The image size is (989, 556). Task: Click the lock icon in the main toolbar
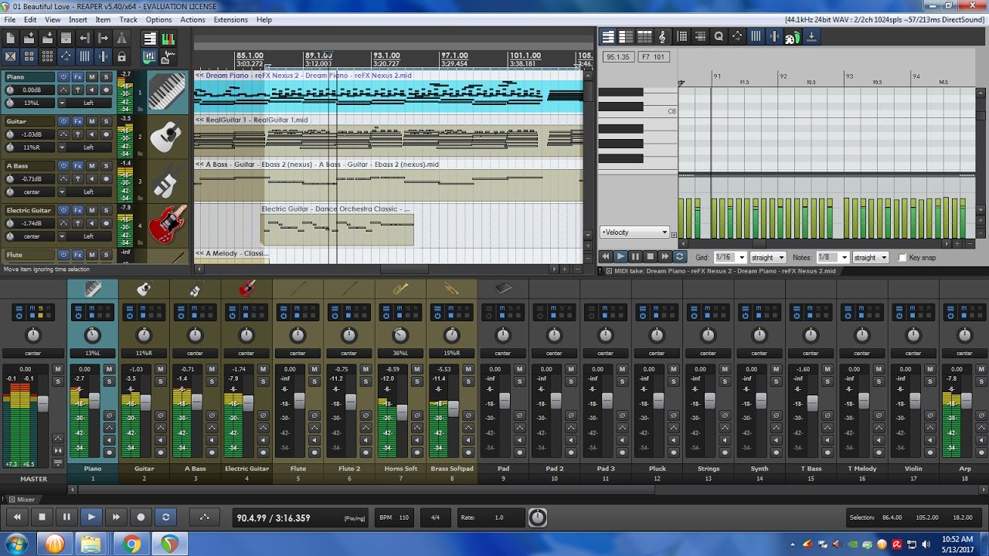click(x=121, y=56)
